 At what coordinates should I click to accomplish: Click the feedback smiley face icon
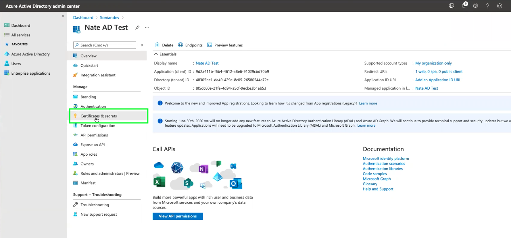pyautogui.click(x=499, y=6)
